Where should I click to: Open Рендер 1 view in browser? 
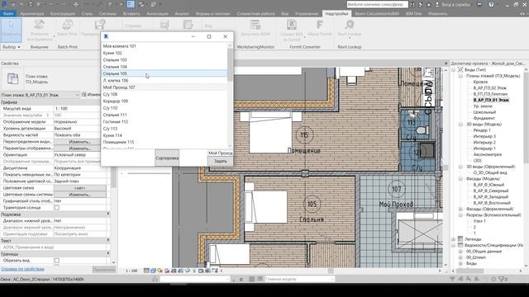[x=482, y=130]
